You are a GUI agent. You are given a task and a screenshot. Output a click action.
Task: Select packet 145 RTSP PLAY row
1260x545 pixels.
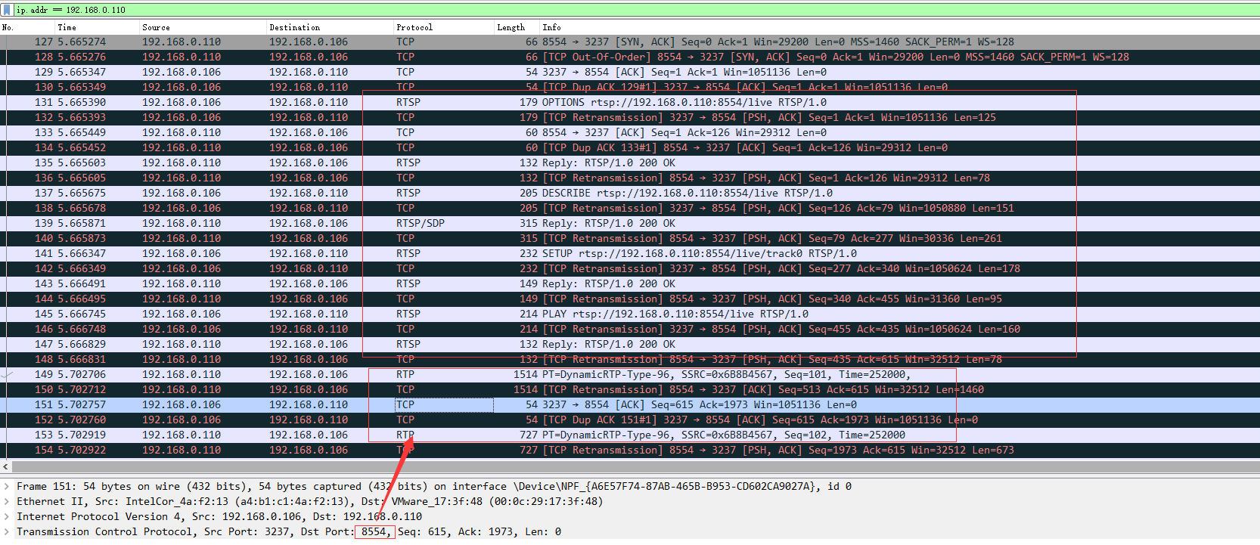click(x=630, y=314)
